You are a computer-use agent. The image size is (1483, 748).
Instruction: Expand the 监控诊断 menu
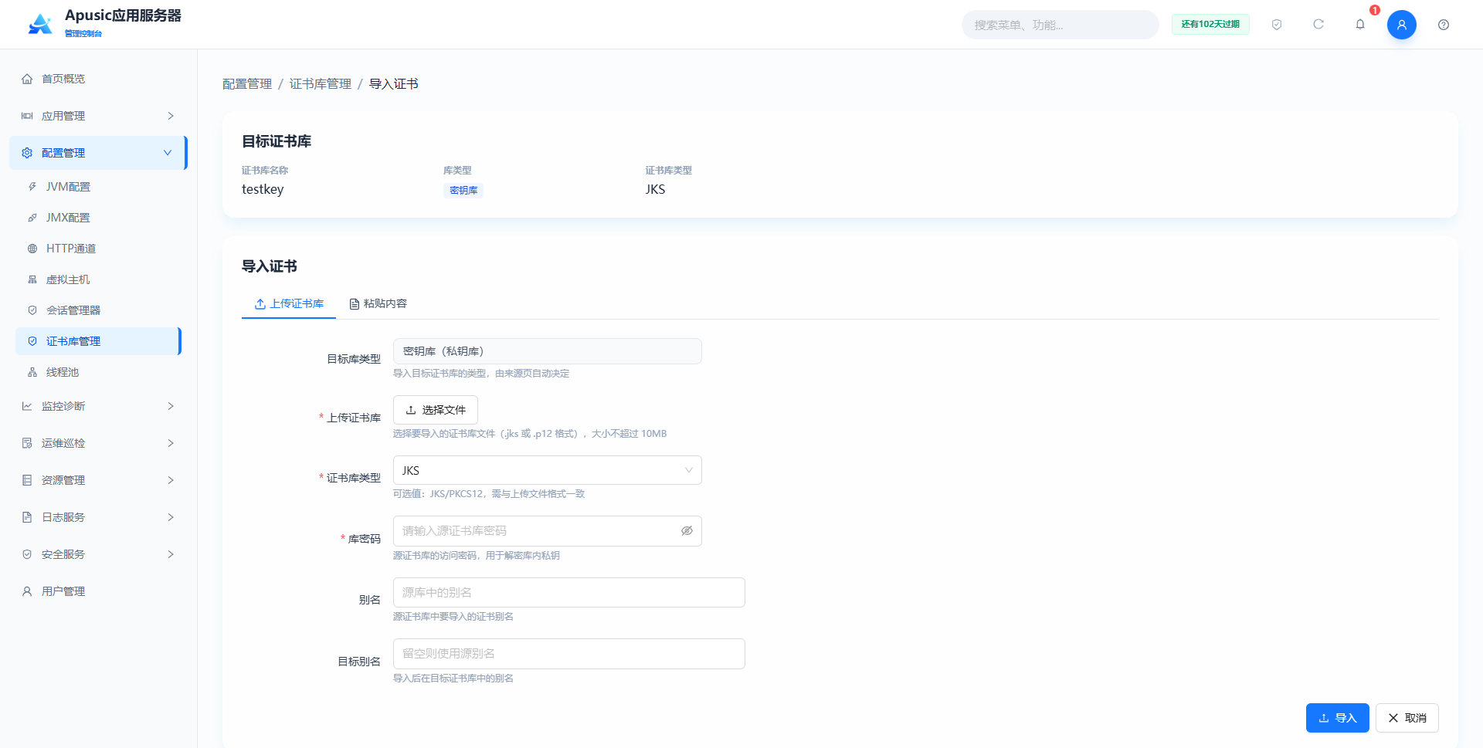pos(98,406)
